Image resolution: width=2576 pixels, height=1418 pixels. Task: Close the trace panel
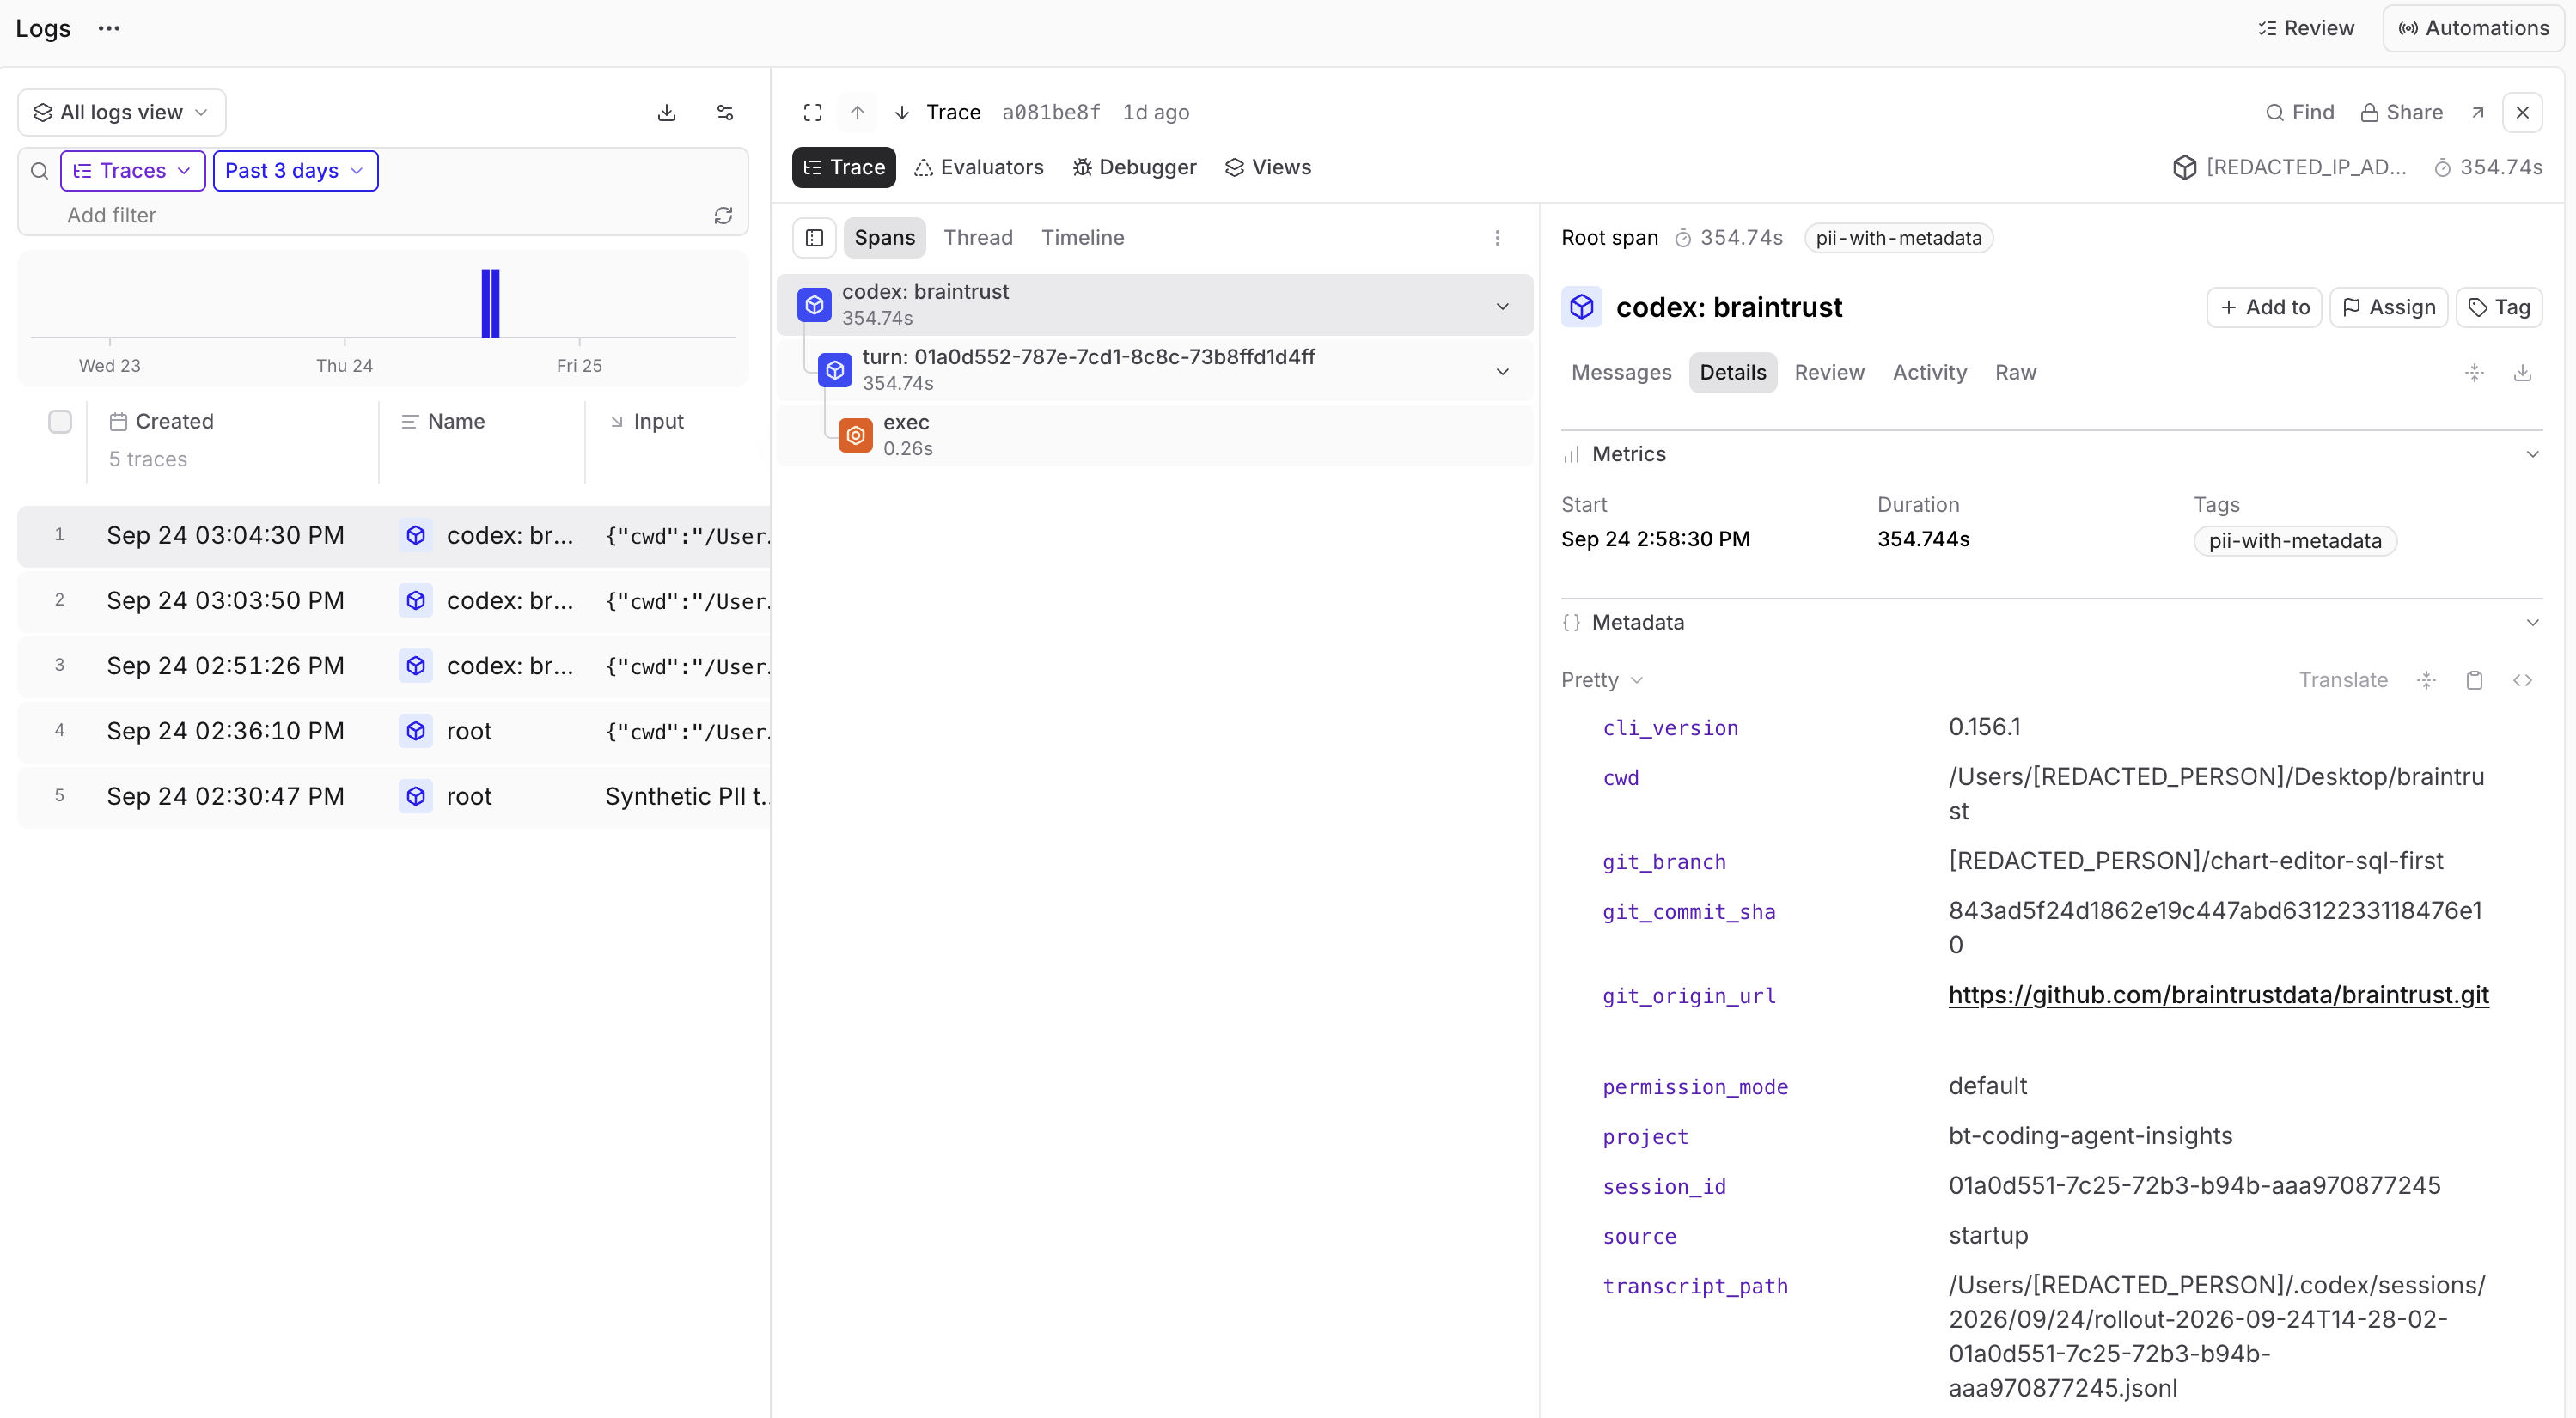click(x=2522, y=113)
